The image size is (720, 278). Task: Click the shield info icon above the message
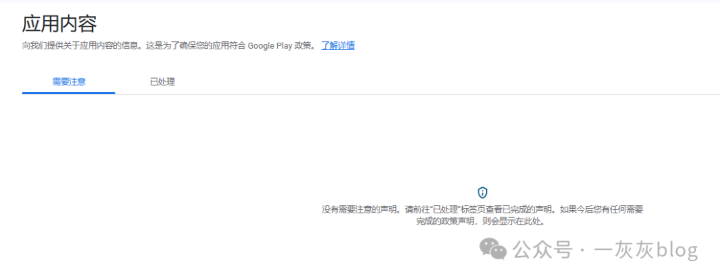coord(483,193)
